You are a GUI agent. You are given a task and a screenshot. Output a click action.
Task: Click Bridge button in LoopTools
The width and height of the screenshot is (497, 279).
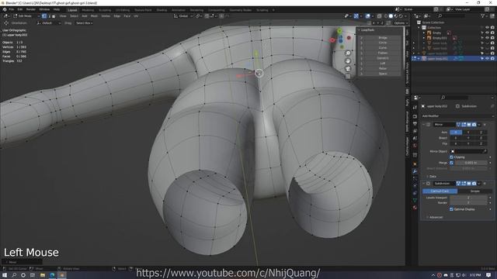click(382, 38)
